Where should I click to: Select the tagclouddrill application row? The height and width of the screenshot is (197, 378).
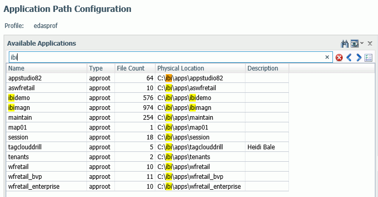148,147
